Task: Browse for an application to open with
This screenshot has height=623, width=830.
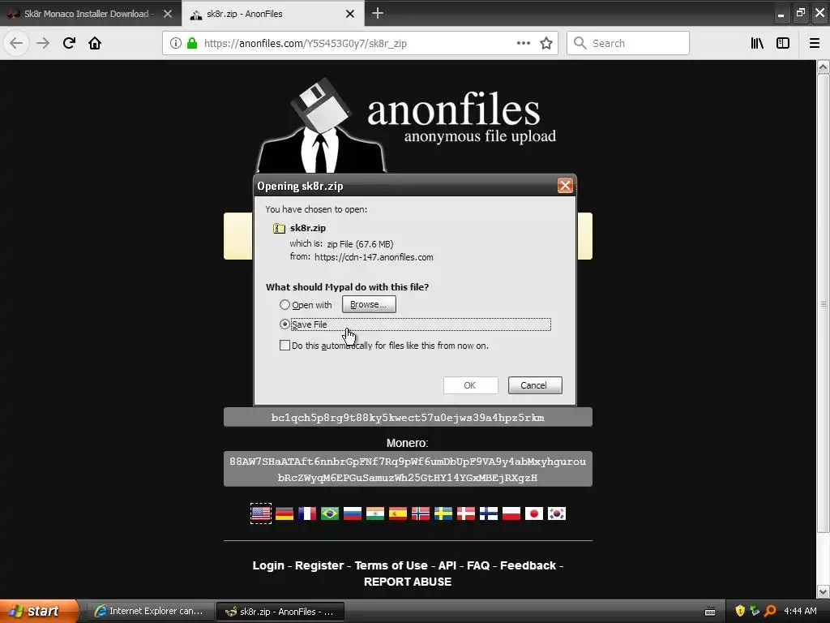Action: (x=369, y=304)
